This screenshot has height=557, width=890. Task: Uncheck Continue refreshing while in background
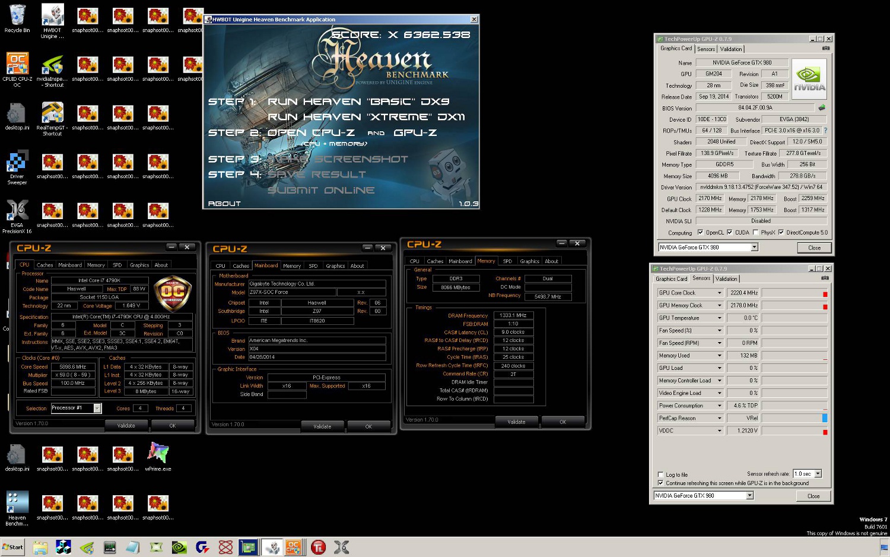click(660, 483)
